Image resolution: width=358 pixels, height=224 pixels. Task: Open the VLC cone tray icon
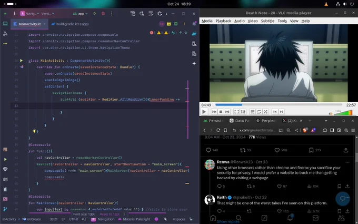coord(326,4)
